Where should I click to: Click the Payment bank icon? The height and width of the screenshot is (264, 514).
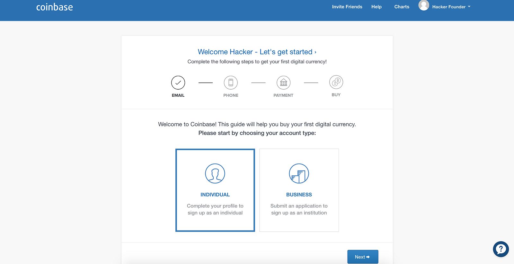tap(283, 83)
